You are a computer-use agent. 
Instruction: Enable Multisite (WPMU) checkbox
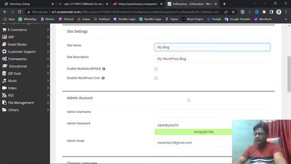(156, 69)
